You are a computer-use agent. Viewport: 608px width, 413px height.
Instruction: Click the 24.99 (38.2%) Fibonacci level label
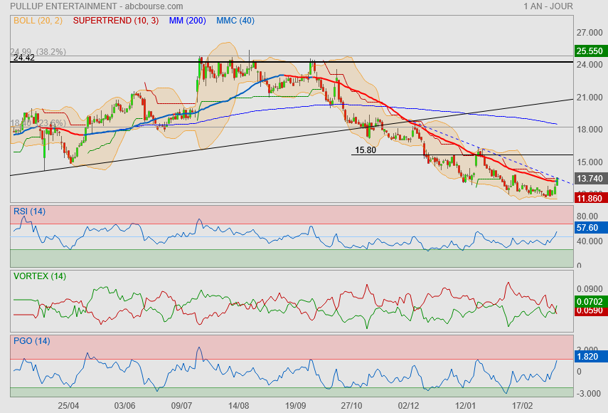(x=38, y=51)
